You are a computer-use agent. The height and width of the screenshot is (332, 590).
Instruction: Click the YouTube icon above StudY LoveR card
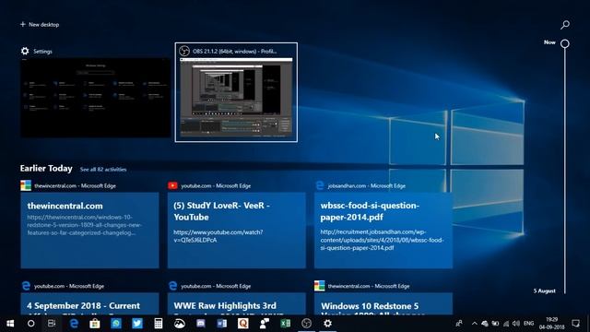click(x=172, y=185)
